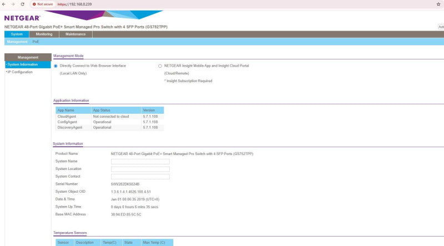444x246 pixels.
Task: Click the Insight Subscription Required note
Action: [188, 81]
